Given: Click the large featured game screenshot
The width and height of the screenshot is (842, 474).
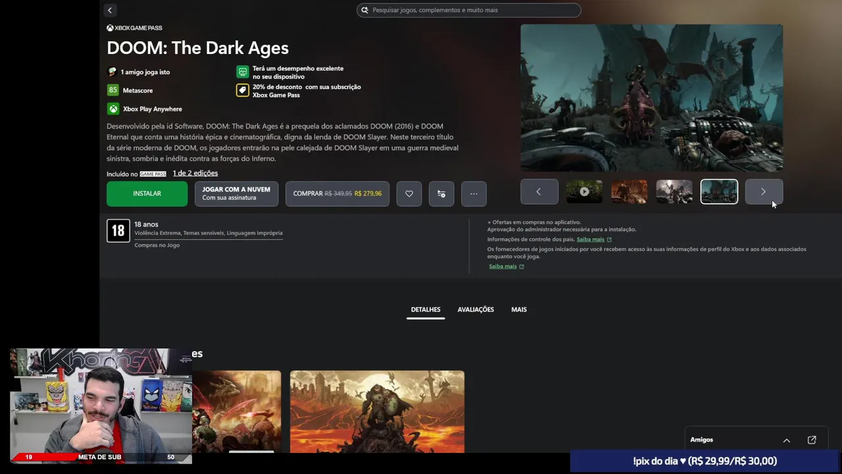Looking at the screenshot, I should 652,98.
